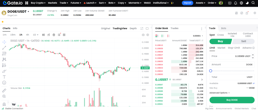Open the 1D timeframe dropdown

[35, 35]
